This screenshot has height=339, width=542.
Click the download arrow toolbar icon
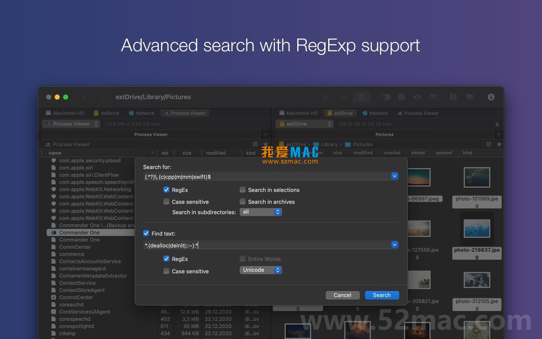pyautogui.click(x=491, y=97)
